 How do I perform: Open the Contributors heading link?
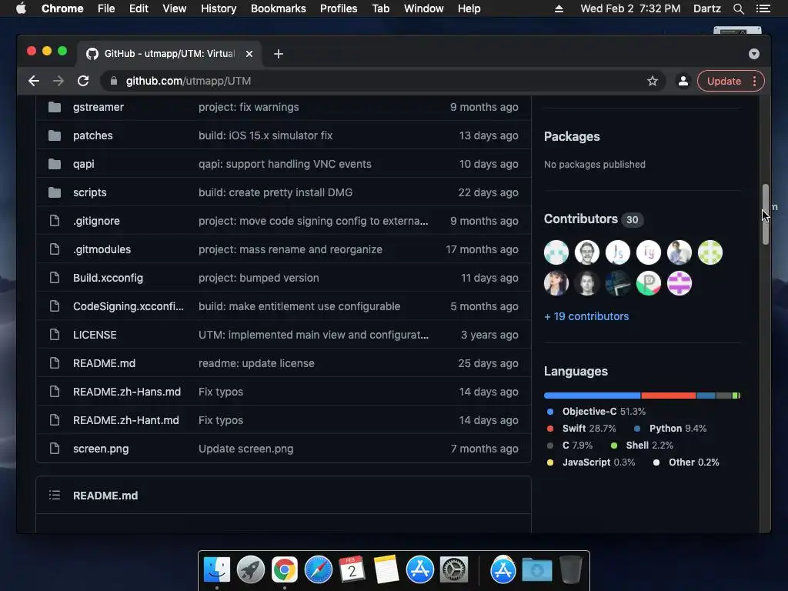click(x=581, y=219)
